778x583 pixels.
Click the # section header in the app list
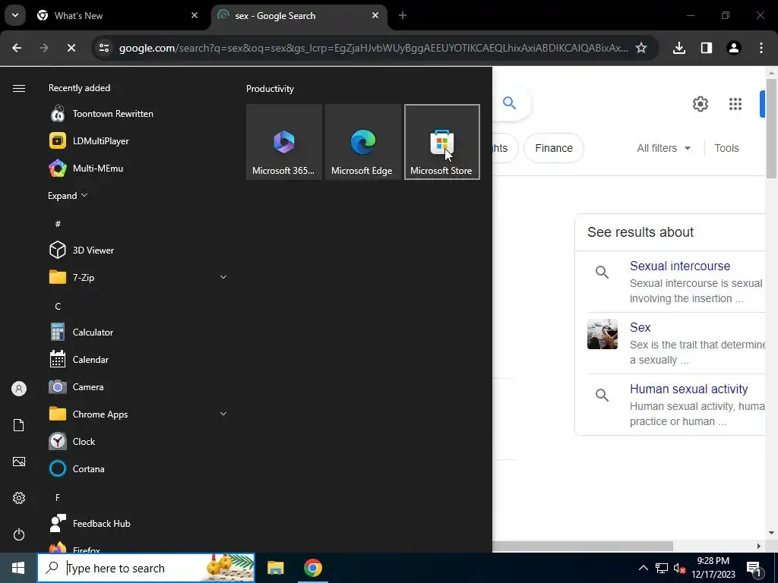58,224
